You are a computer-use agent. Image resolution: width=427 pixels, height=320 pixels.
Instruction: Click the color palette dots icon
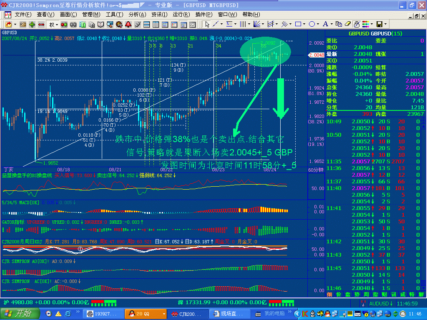click(366, 24)
